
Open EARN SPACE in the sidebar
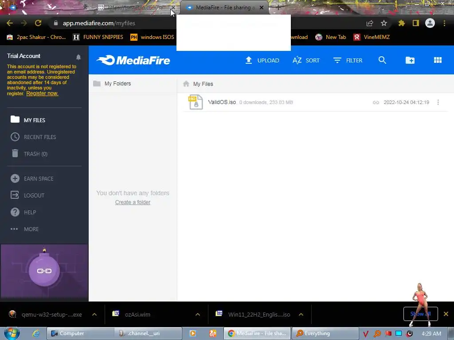[32, 178]
